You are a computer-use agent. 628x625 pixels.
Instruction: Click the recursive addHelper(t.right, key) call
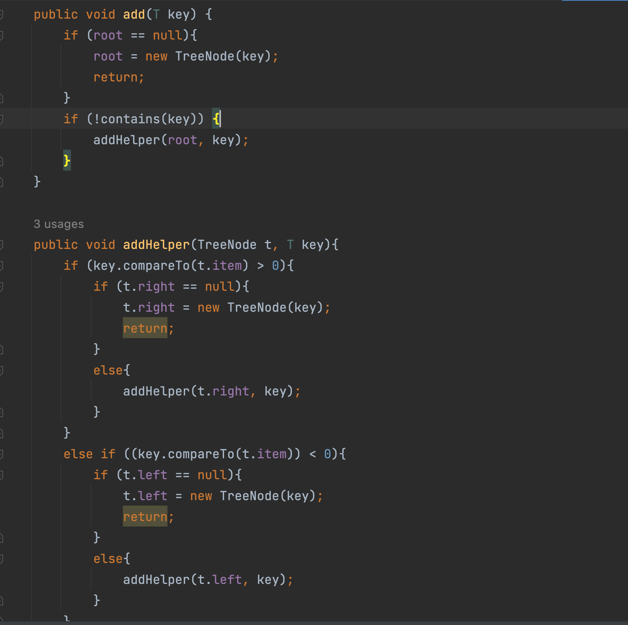pyautogui.click(x=156, y=391)
